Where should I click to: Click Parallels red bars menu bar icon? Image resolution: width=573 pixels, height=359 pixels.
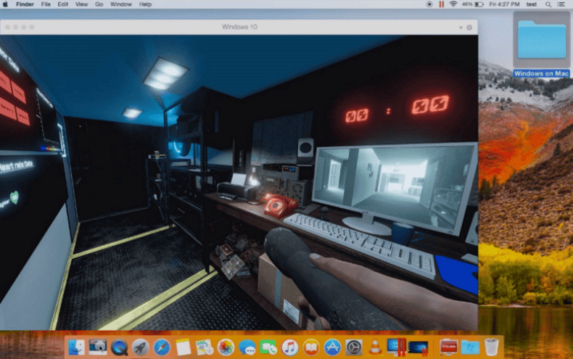click(x=442, y=4)
